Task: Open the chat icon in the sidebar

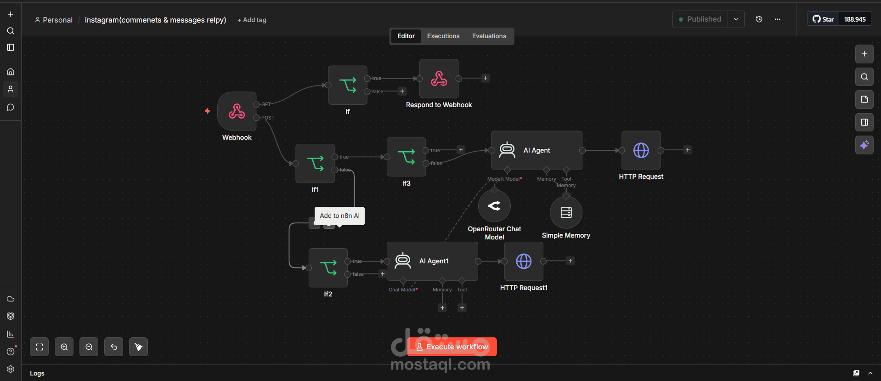Action: pos(11,108)
